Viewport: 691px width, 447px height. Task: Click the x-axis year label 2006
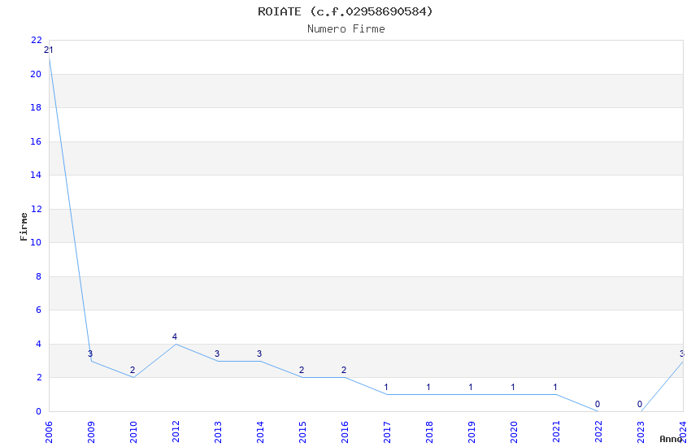(x=49, y=432)
